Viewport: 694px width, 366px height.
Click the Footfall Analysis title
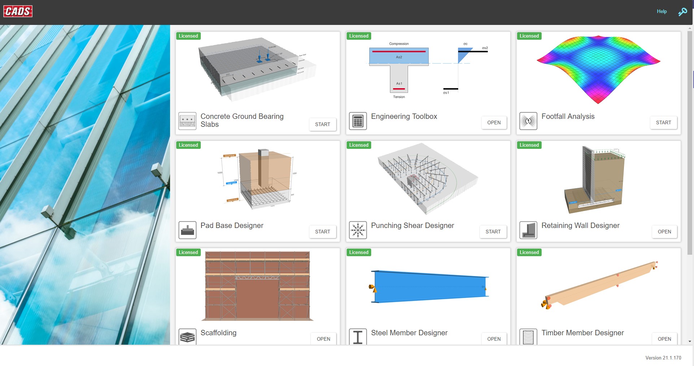568,116
